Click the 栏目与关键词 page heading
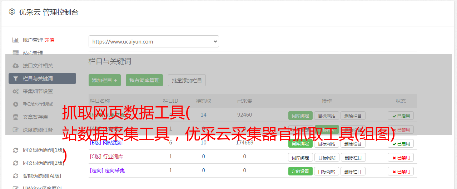Image resolution: width=457 pixels, height=189 pixels. point(110,61)
